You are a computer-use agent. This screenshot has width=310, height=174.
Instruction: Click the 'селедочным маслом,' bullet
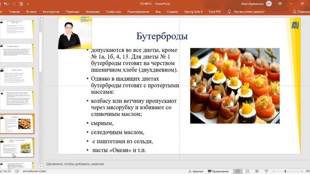coord(117,132)
